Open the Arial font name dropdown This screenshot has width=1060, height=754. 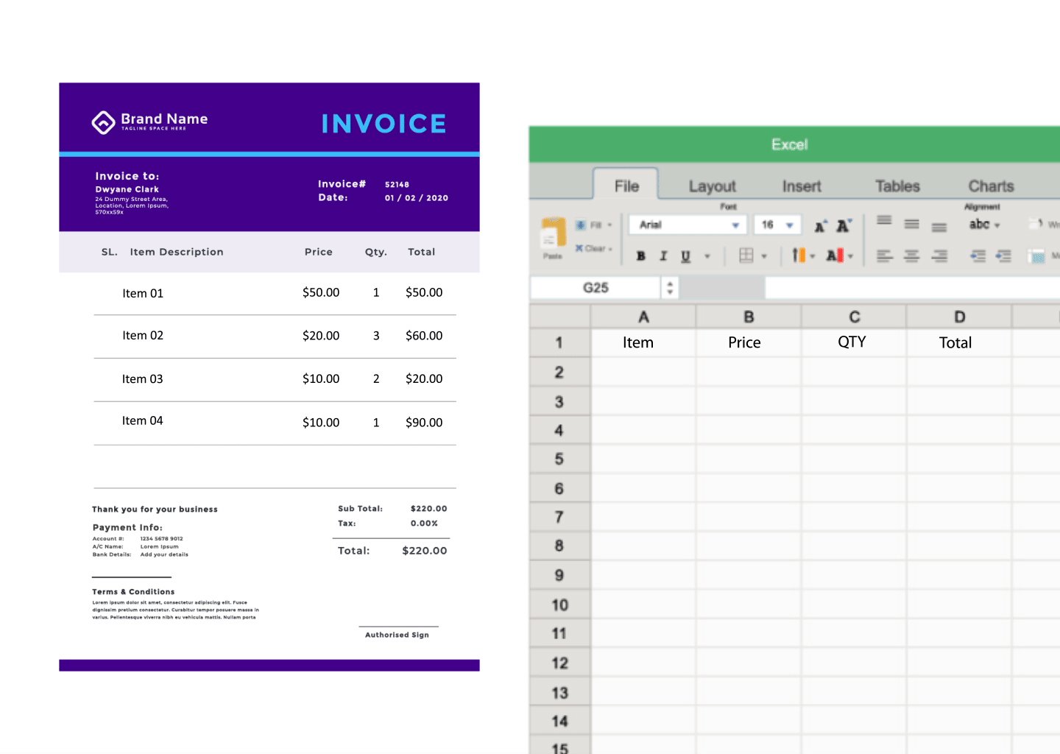point(735,225)
